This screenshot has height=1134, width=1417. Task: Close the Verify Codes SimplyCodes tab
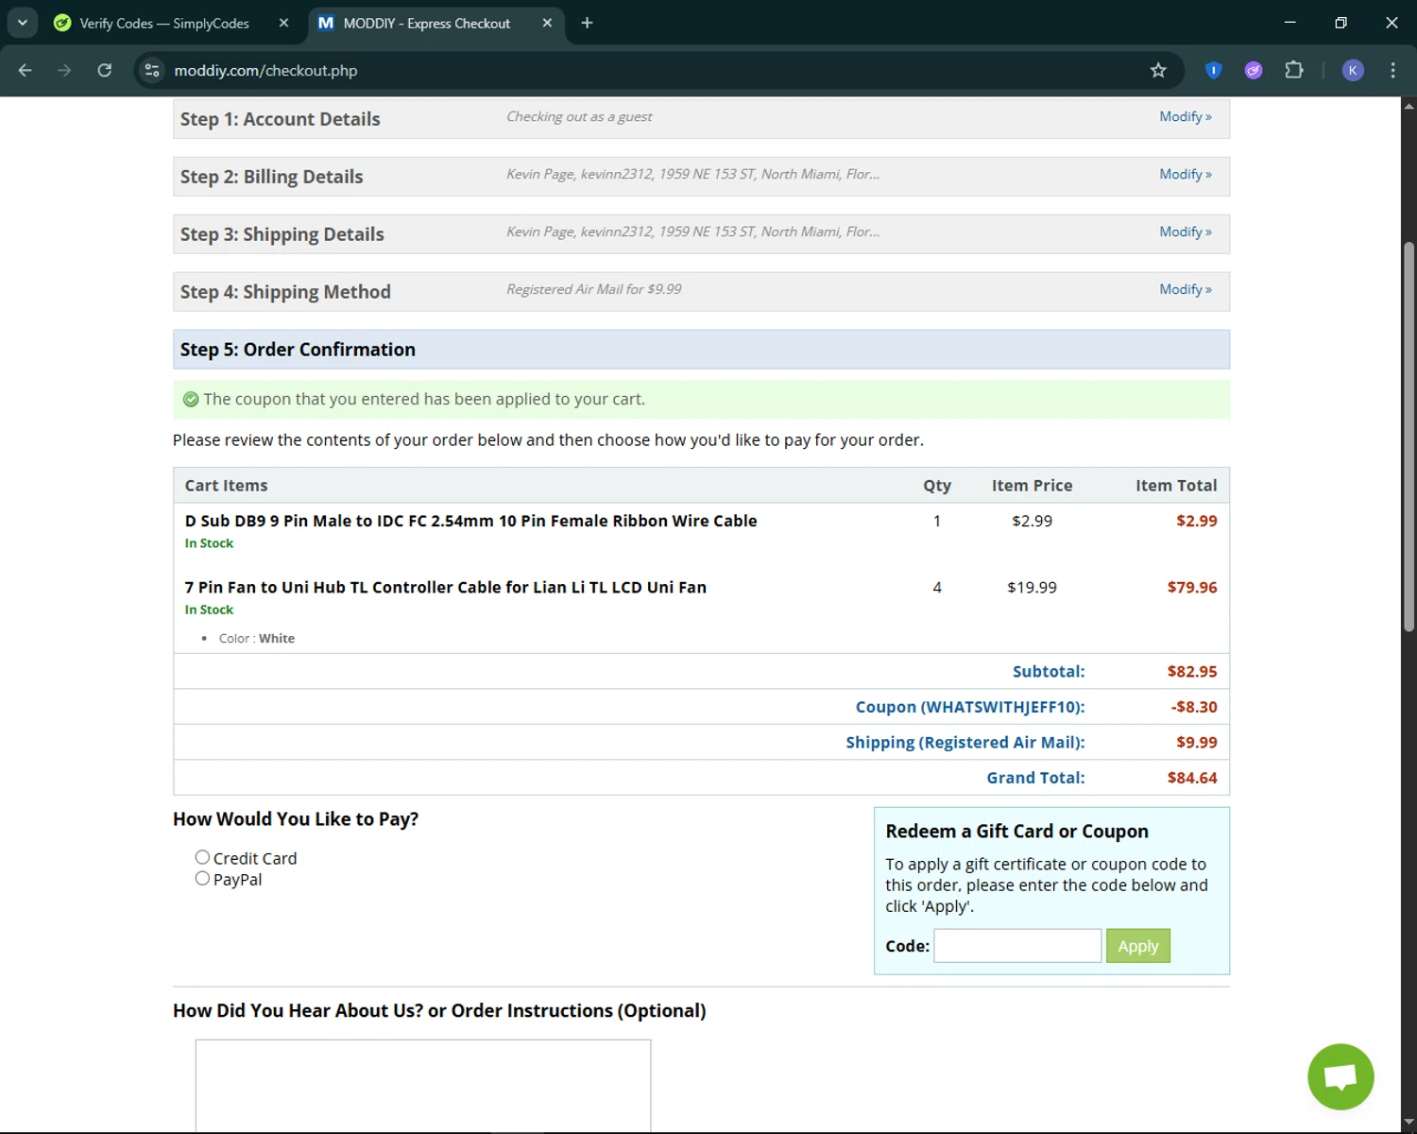(283, 23)
